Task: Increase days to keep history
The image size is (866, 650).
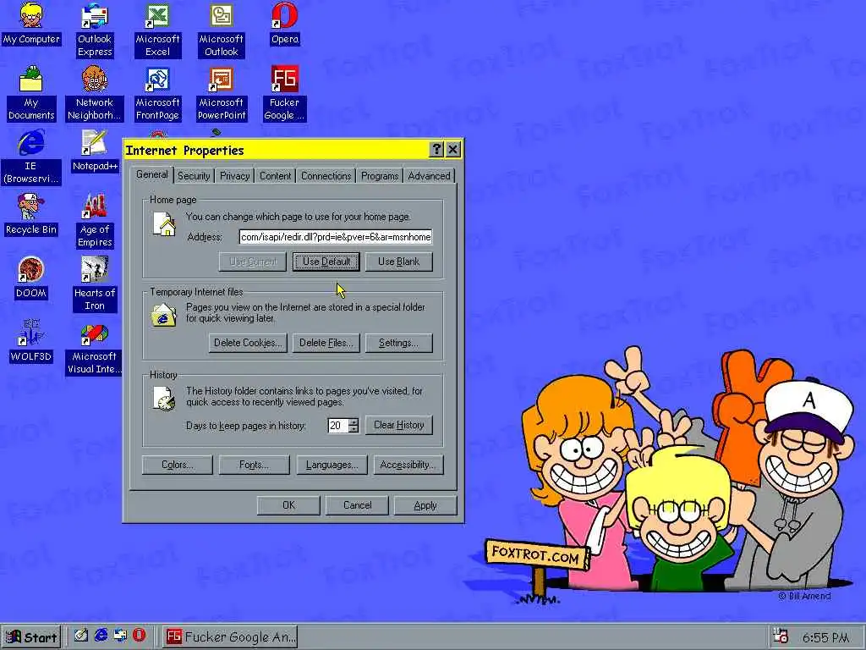Action: tap(354, 421)
